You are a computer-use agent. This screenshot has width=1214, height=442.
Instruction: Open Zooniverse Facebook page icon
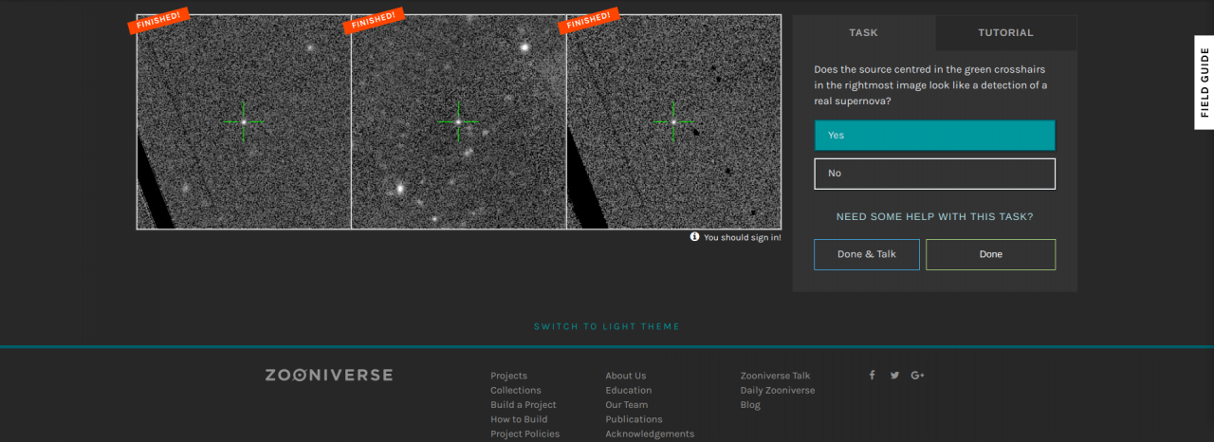click(x=872, y=375)
